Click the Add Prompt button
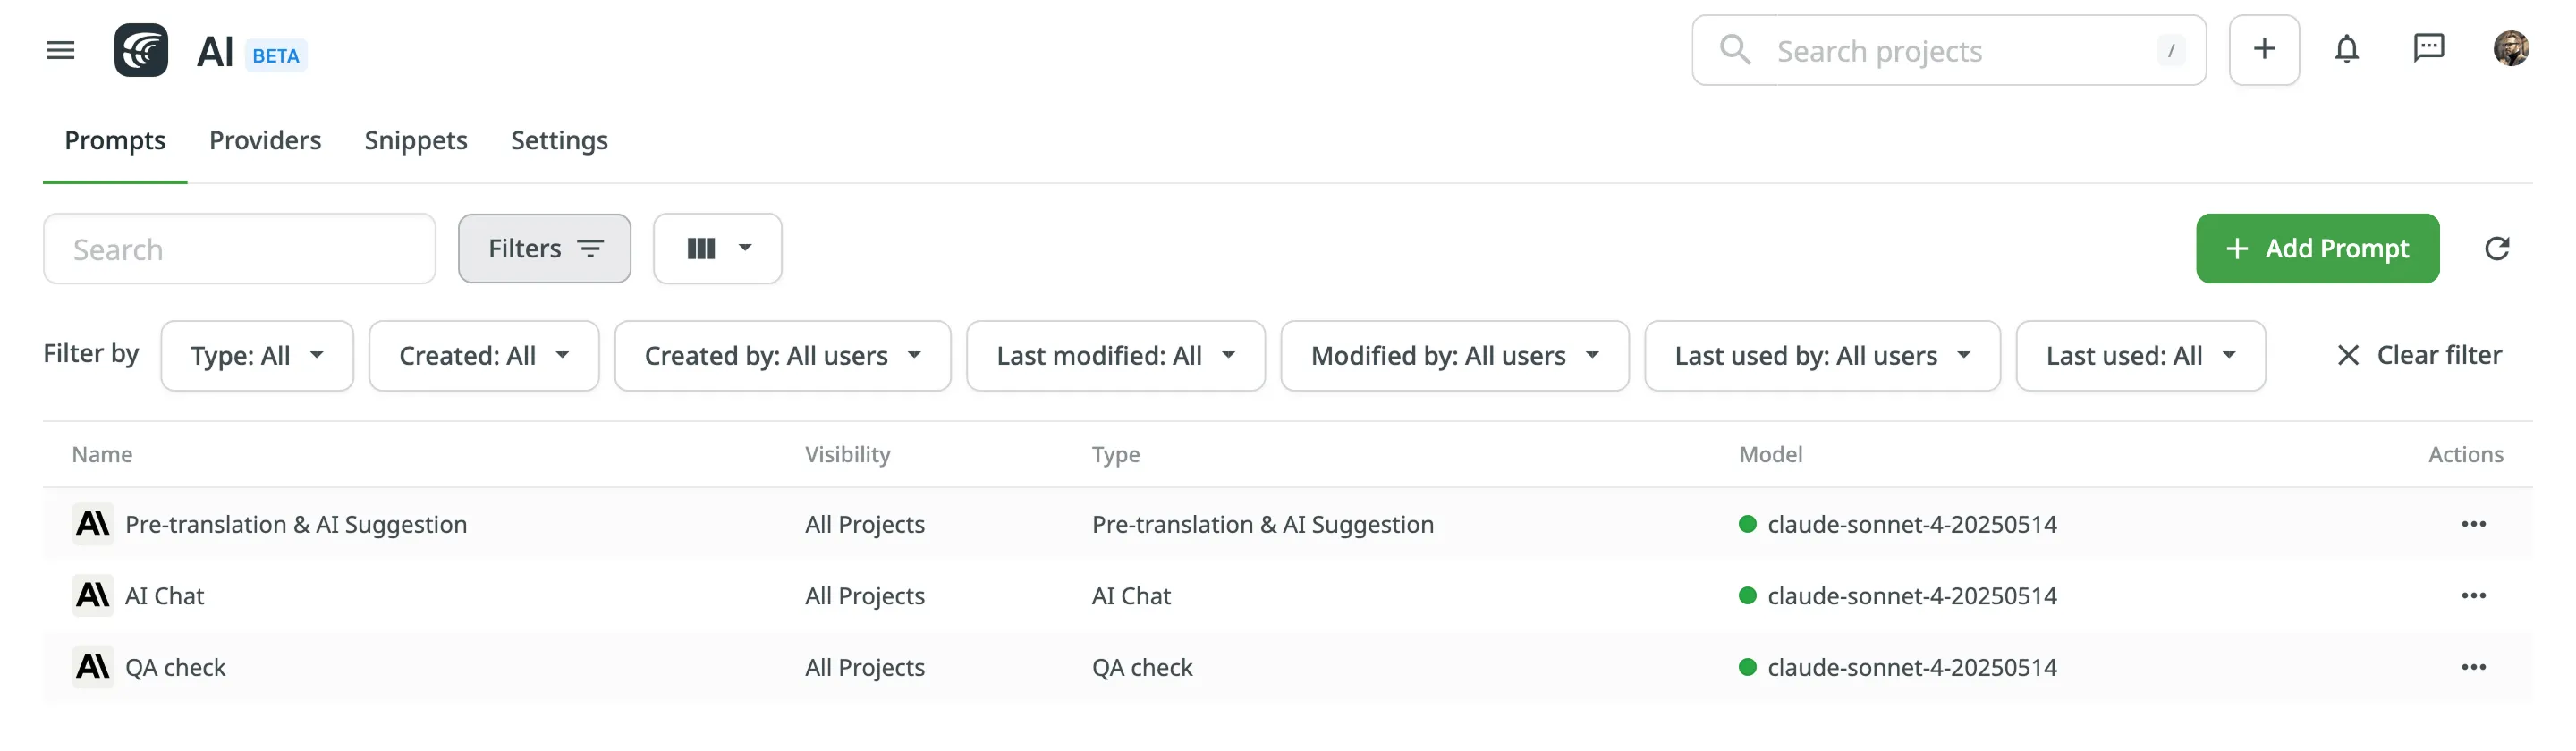The height and width of the screenshot is (751, 2576). tap(2317, 249)
